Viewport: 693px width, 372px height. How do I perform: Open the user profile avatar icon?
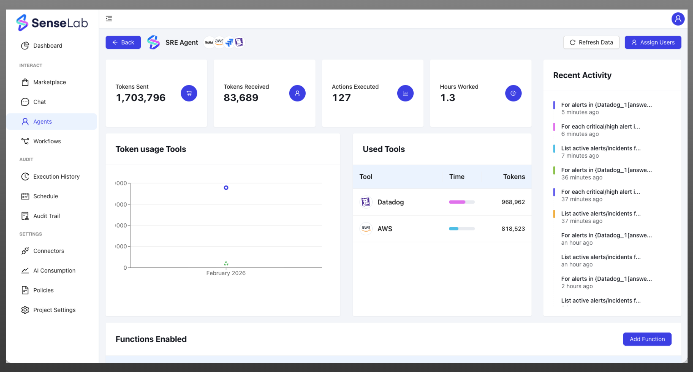tap(678, 19)
